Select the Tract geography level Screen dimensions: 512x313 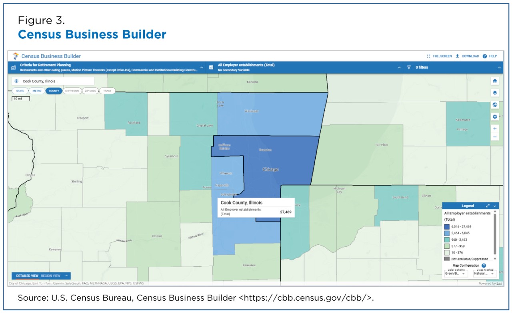click(107, 91)
